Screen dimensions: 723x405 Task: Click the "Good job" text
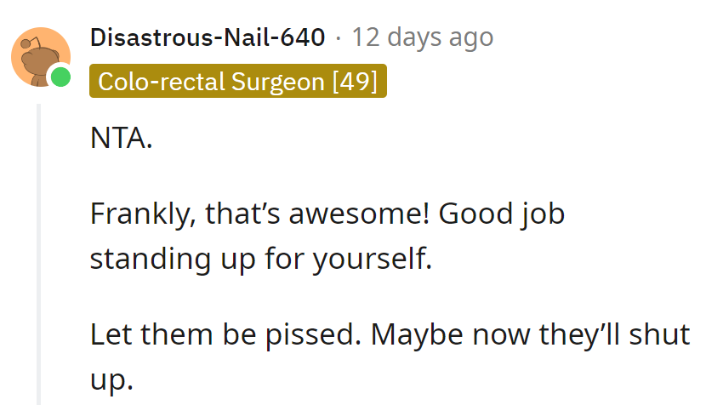coord(502,213)
